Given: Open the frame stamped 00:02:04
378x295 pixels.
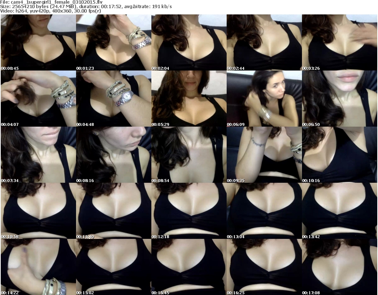Looking at the screenshot, I should tap(189, 42).
